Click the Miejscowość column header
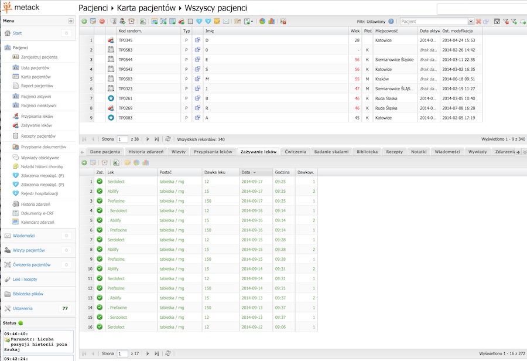Image resolution: width=527 pixels, height=361 pixels. click(395, 31)
